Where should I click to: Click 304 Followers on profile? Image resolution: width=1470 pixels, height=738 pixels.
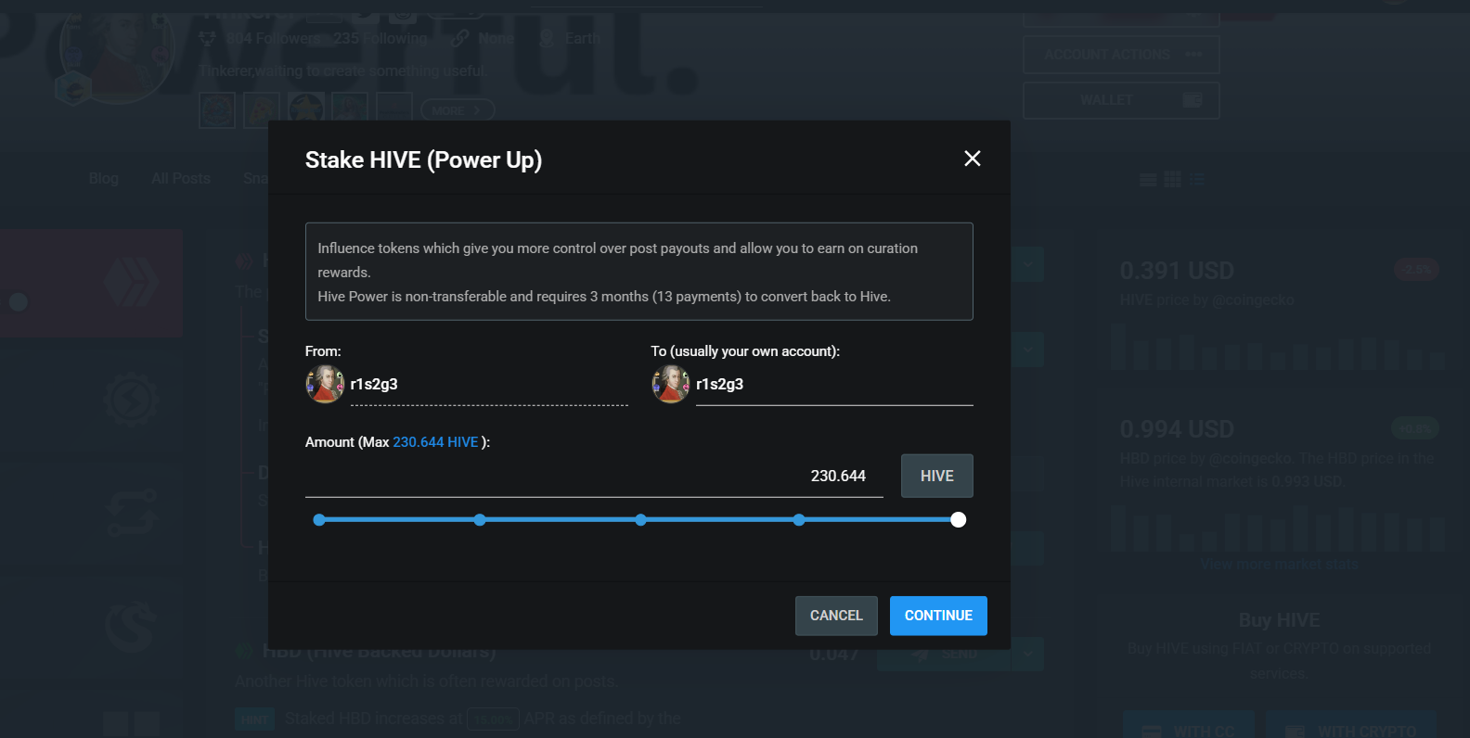click(273, 38)
